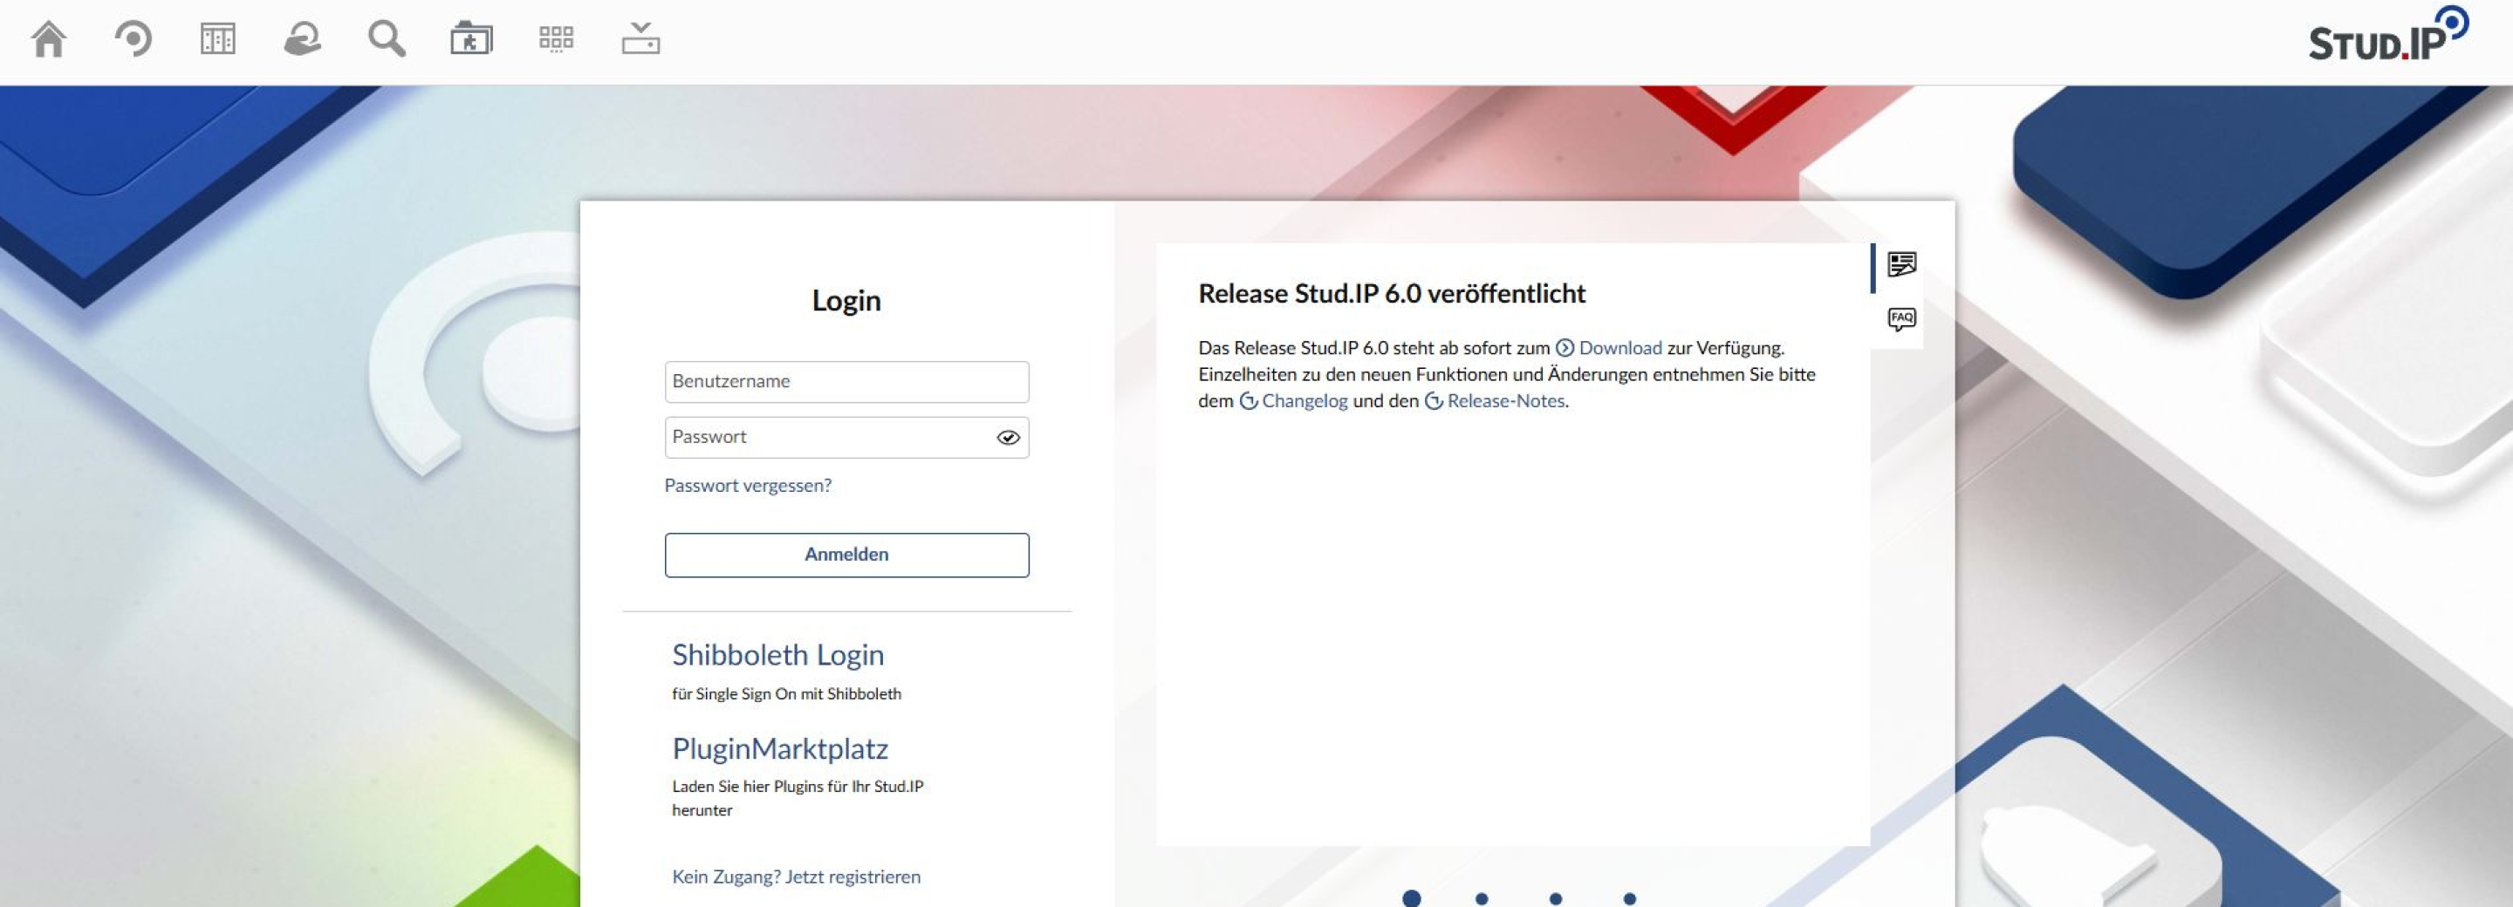Image resolution: width=2513 pixels, height=907 pixels.
Task: Focus the Passwort input field
Action: pos(846,437)
